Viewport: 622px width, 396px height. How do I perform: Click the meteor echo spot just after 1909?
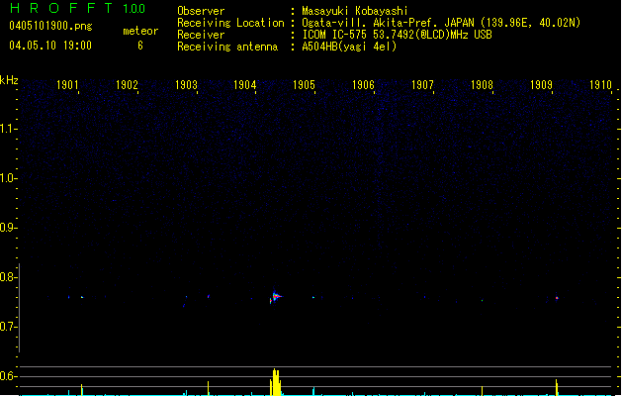tap(557, 298)
